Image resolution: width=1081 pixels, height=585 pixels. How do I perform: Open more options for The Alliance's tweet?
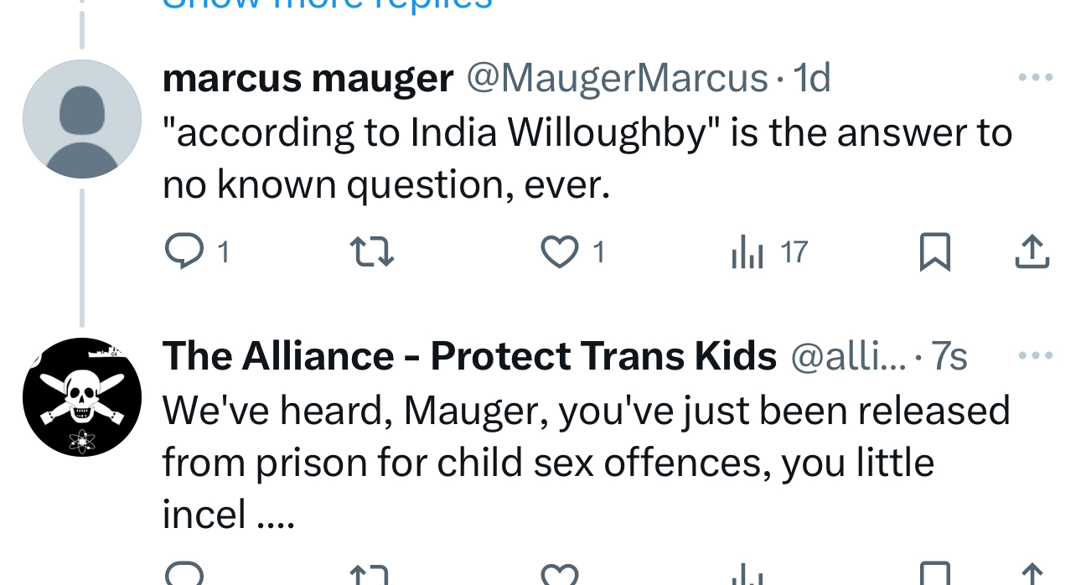coord(1035,356)
